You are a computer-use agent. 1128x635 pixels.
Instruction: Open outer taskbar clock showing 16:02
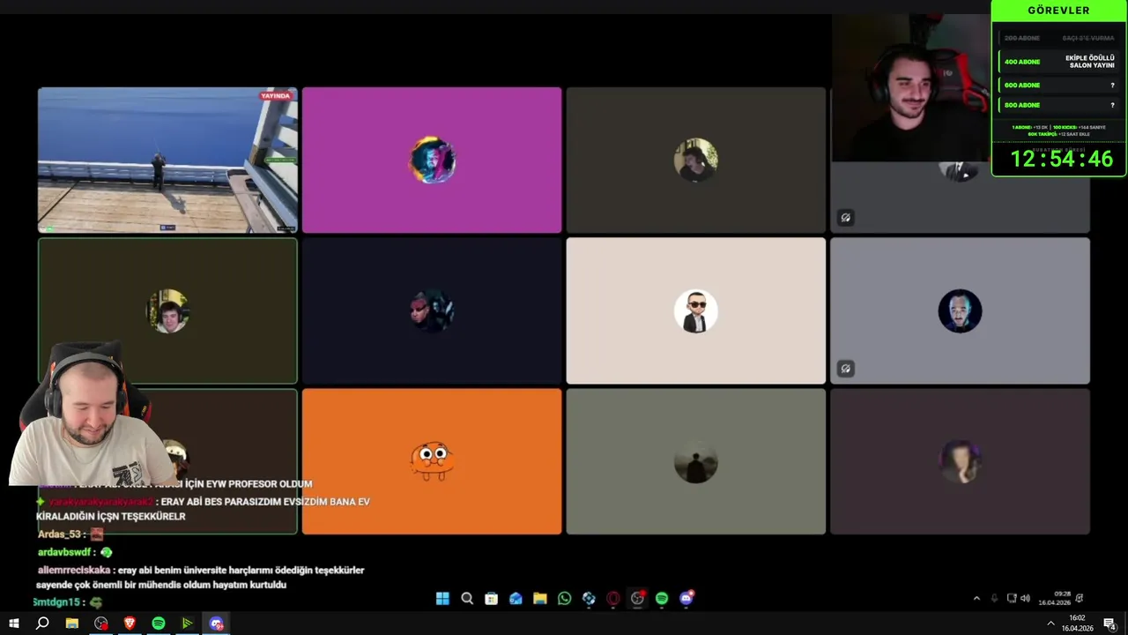(x=1077, y=624)
